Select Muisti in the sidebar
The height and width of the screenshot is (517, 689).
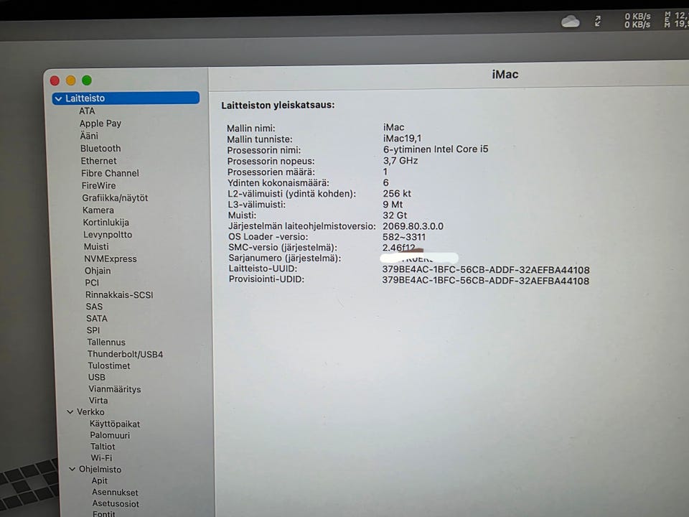[97, 246]
